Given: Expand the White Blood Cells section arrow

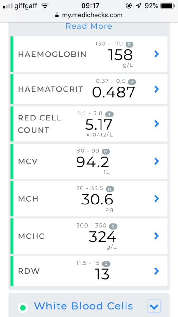Looking at the screenshot, I should coord(154,306).
